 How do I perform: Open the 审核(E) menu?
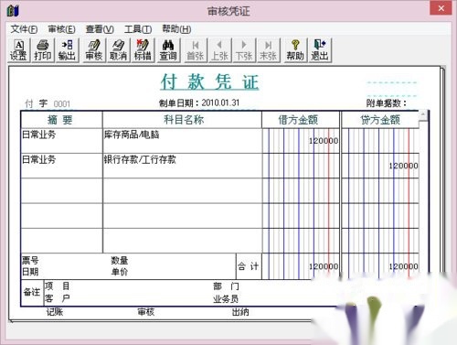(61, 29)
